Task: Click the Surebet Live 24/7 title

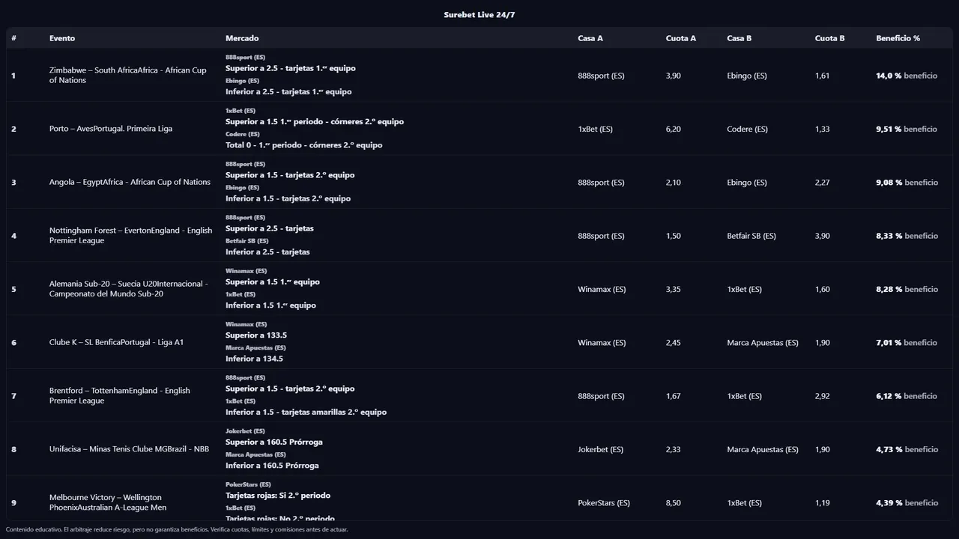Action: [479, 15]
